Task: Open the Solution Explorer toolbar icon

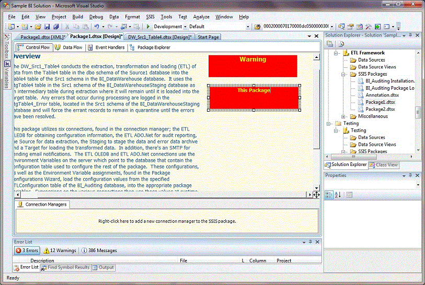Action: (x=341, y=27)
